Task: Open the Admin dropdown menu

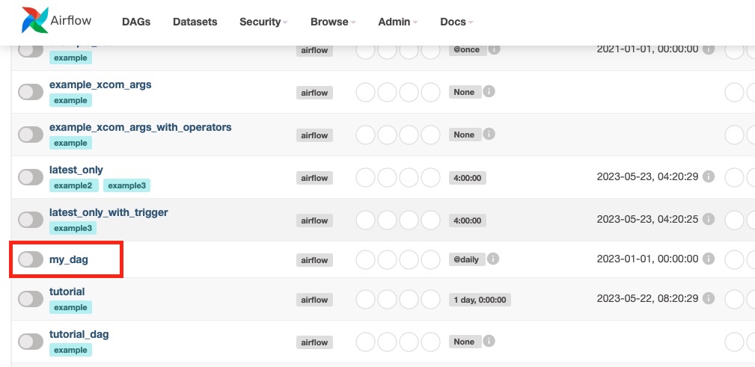Action: click(398, 22)
